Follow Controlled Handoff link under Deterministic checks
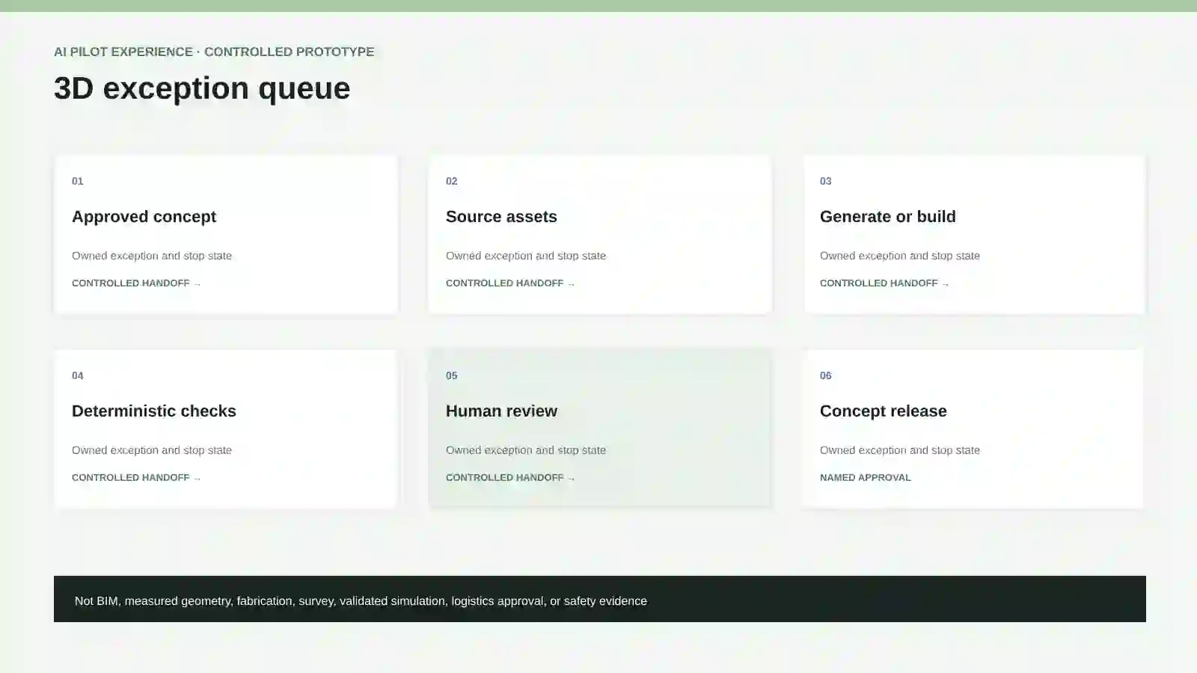Screen dimensions: 1197x673 point(136,478)
